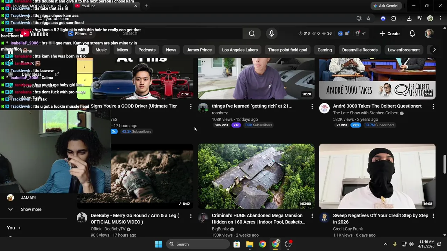Open the Official DeeBabyTV channel avatar
447x251 pixels.
[82, 218]
